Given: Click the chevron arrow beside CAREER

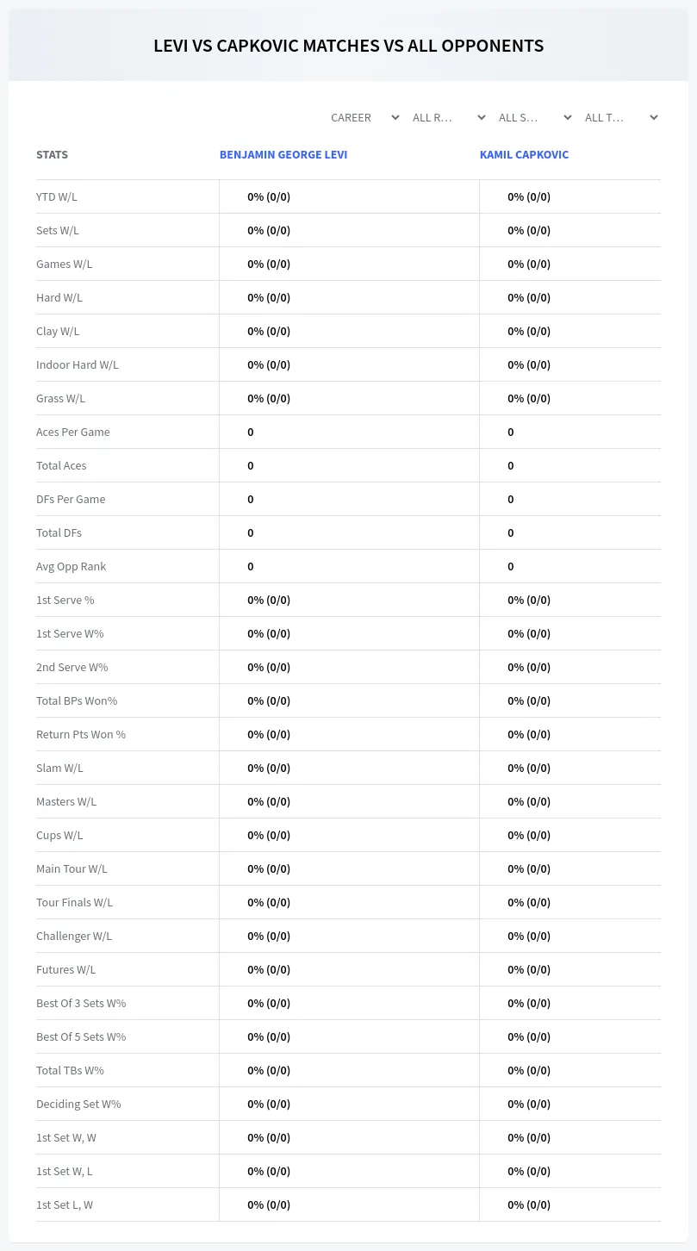Looking at the screenshot, I should [x=395, y=117].
